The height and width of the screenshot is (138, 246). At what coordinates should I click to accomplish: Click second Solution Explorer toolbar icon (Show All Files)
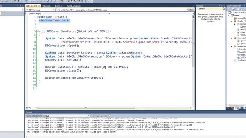point(233,9)
